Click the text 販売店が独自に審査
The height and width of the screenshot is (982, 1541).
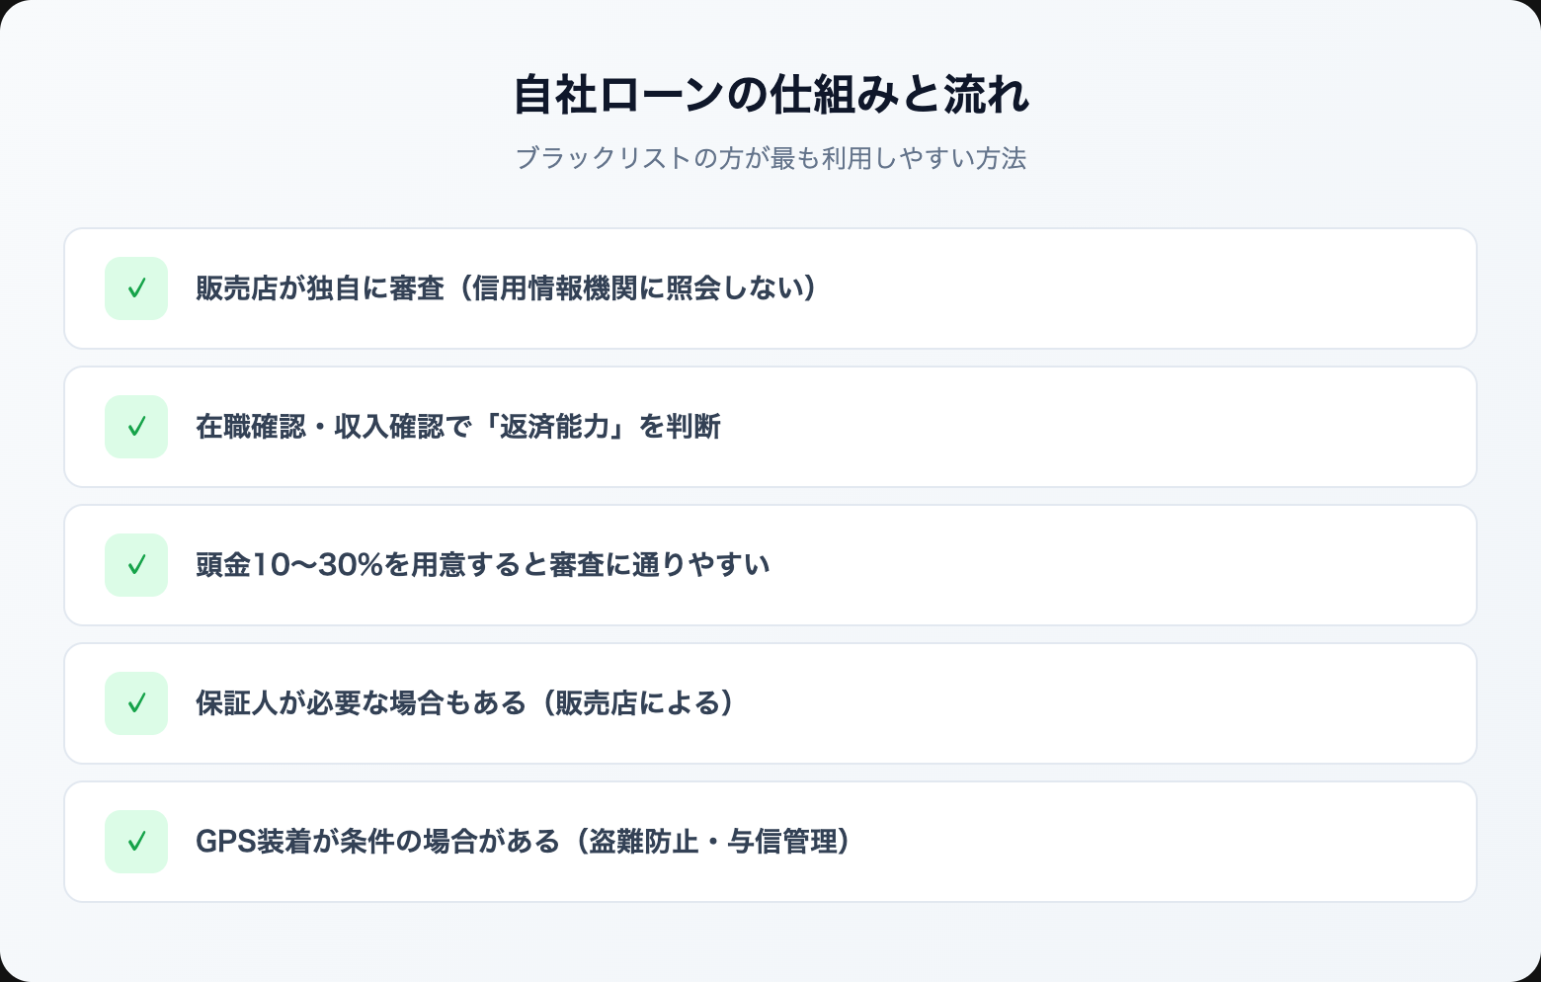319,288
